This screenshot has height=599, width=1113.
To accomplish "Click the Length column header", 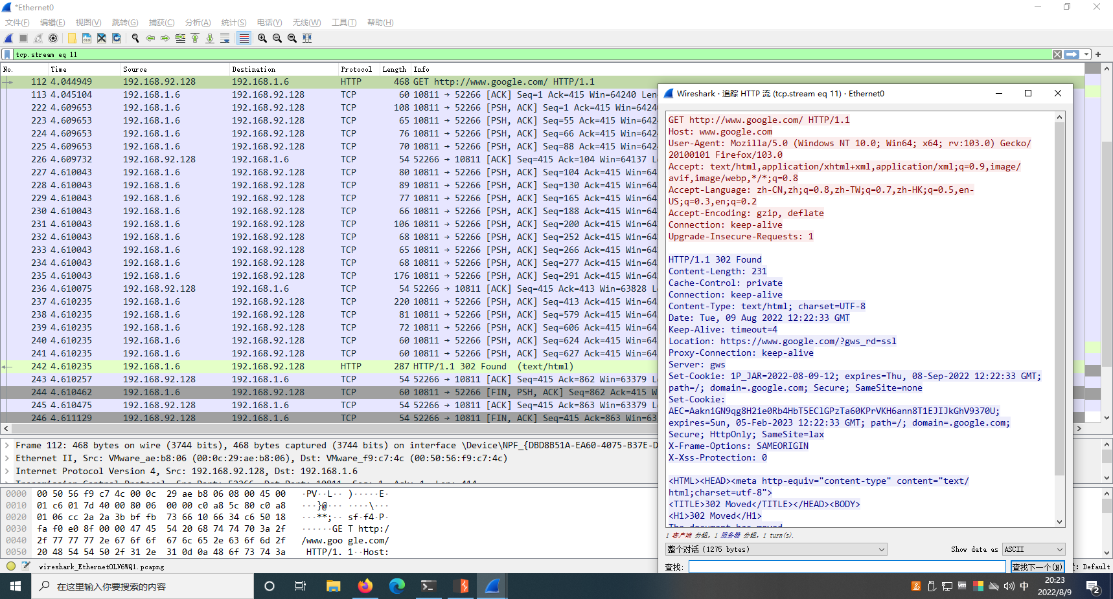I will 394,69.
